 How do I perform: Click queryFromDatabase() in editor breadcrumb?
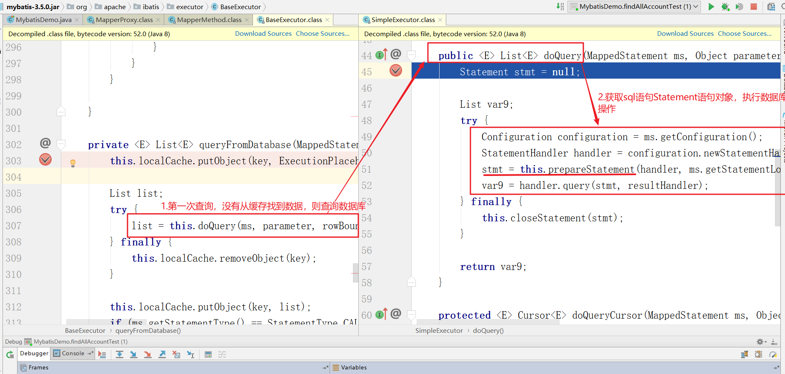[148, 330]
